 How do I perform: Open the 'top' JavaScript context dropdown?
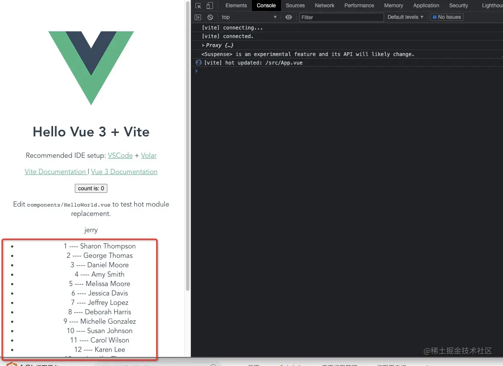249,18
